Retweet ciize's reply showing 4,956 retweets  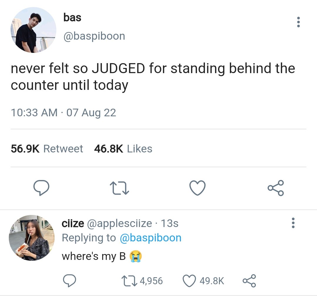tap(142, 281)
